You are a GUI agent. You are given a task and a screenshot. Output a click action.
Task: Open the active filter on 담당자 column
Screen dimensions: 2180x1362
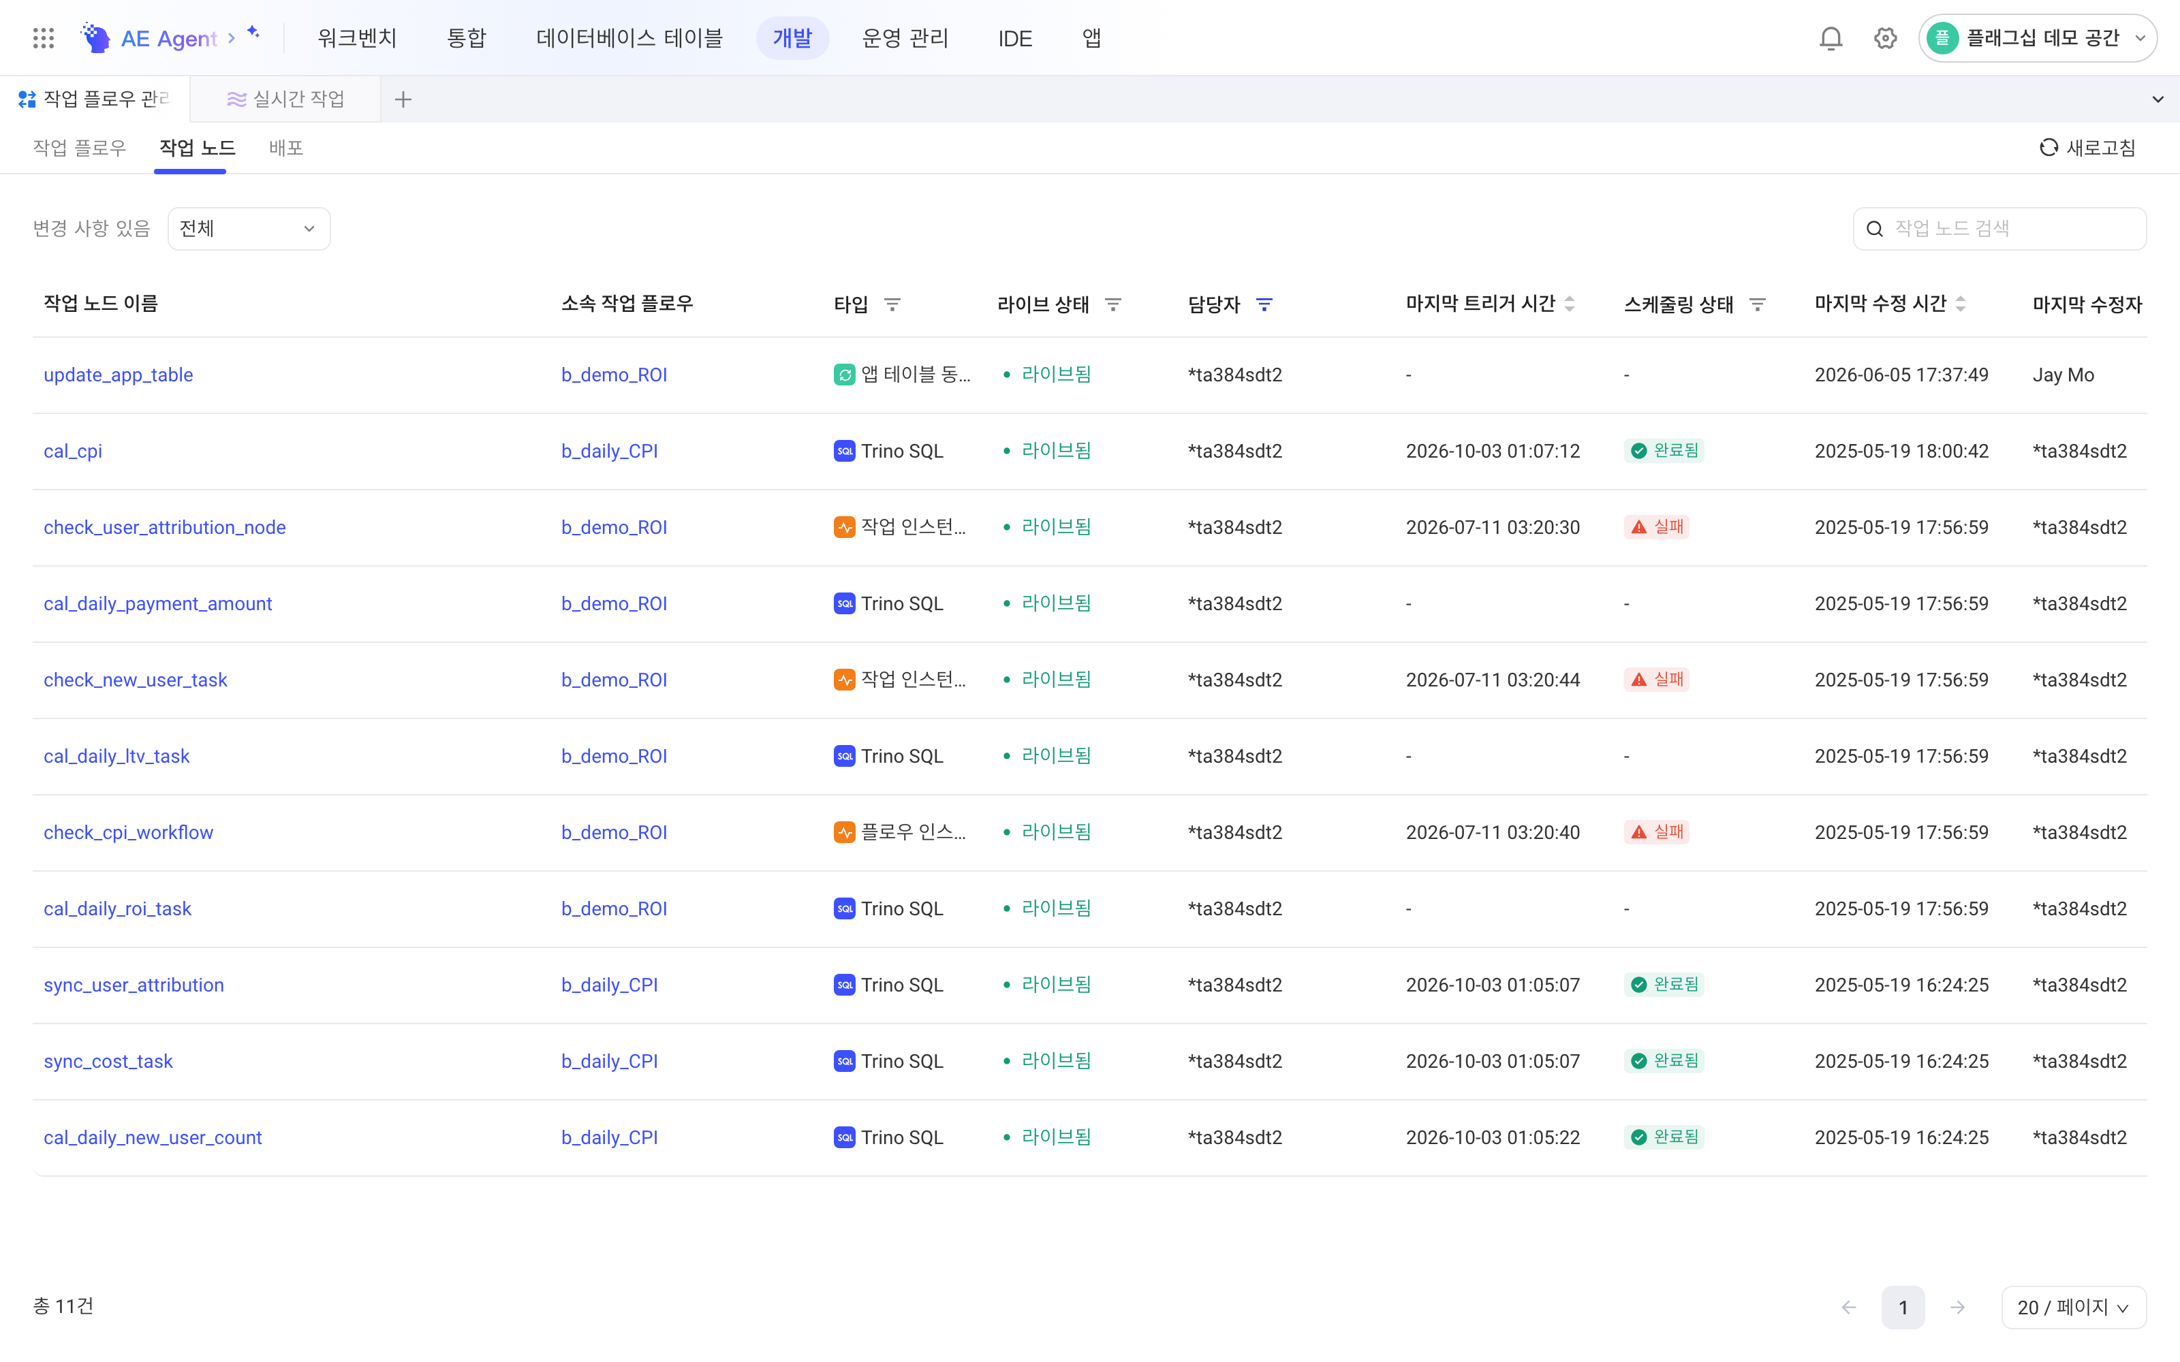1264,304
